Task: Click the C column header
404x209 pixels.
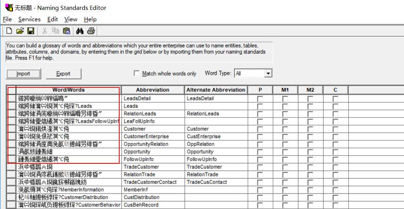Action: click(336, 90)
